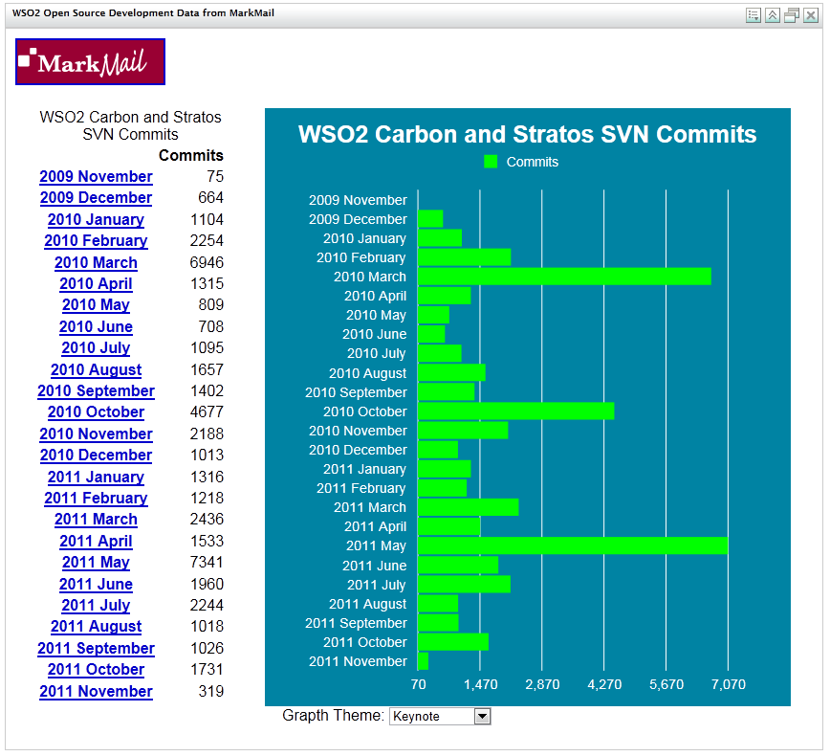
Task: Click the 2010 August chart axis label
Action: pyautogui.click(x=367, y=373)
